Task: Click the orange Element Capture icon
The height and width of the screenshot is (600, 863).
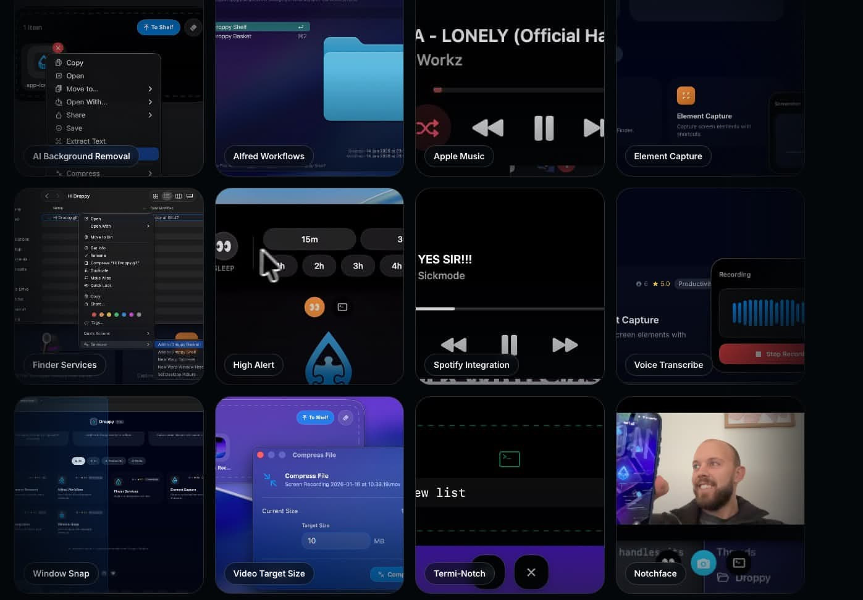Action: (x=686, y=96)
